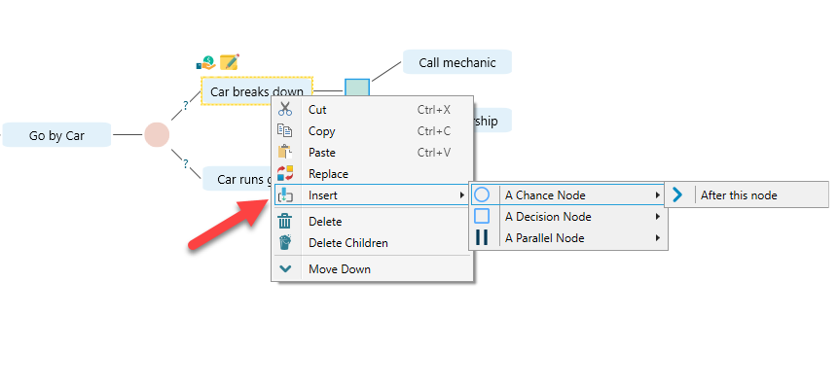Image resolution: width=838 pixels, height=388 pixels.
Task: Click the payoff money-hand icon above node
Action: coord(205,63)
